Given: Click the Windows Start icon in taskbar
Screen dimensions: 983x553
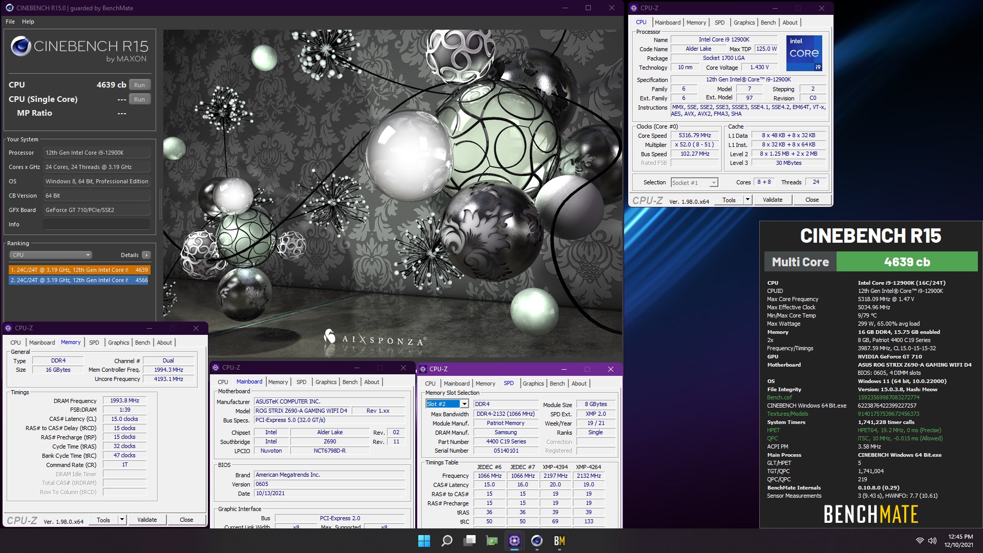Looking at the screenshot, I should [424, 541].
